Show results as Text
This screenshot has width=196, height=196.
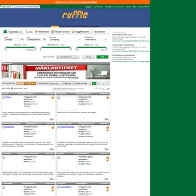point(27,83)
